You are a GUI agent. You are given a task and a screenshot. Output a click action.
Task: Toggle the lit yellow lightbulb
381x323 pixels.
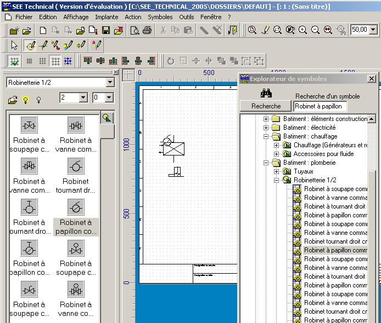point(25,100)
